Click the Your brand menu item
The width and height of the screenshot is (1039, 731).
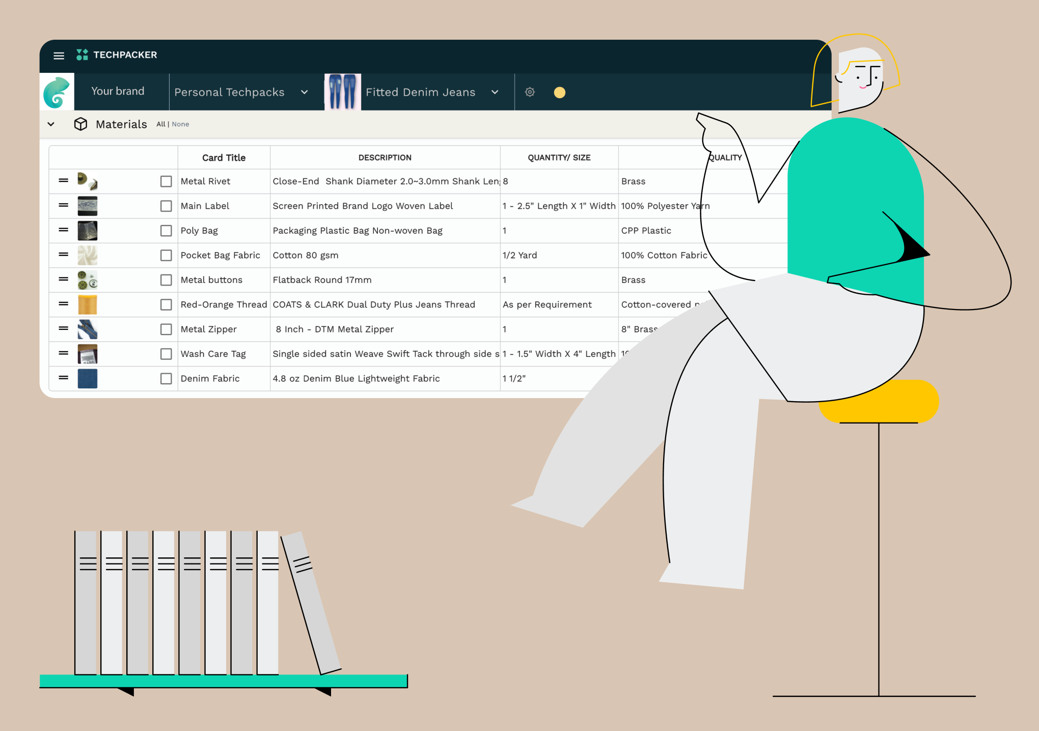pyautogui.click(x=117, y=93)
